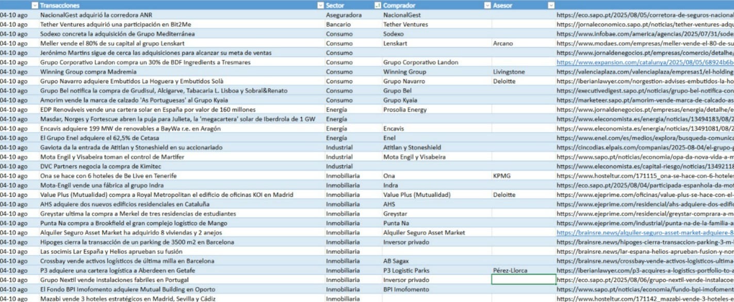Select the 'Lenskart' buyer cell
This screenshot has width=734, height=302.
click(x=436, y=43)
